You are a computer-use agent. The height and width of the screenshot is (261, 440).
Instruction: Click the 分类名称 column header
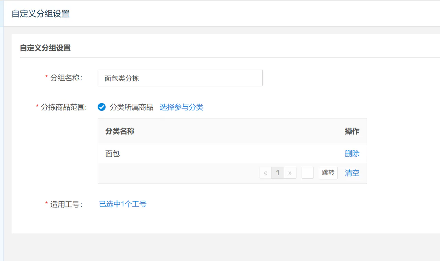(x=120, y=131)
